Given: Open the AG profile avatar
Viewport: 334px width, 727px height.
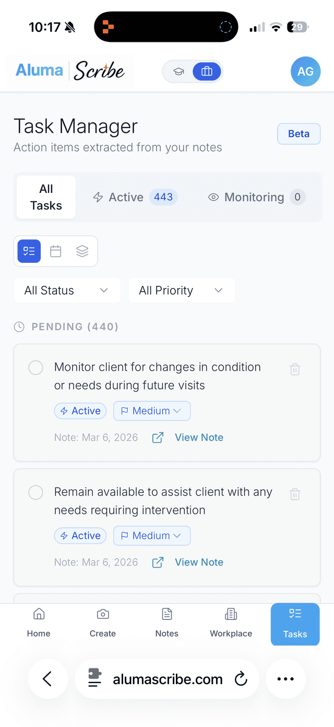Looking at the screenshot, I should click(305, 71).
